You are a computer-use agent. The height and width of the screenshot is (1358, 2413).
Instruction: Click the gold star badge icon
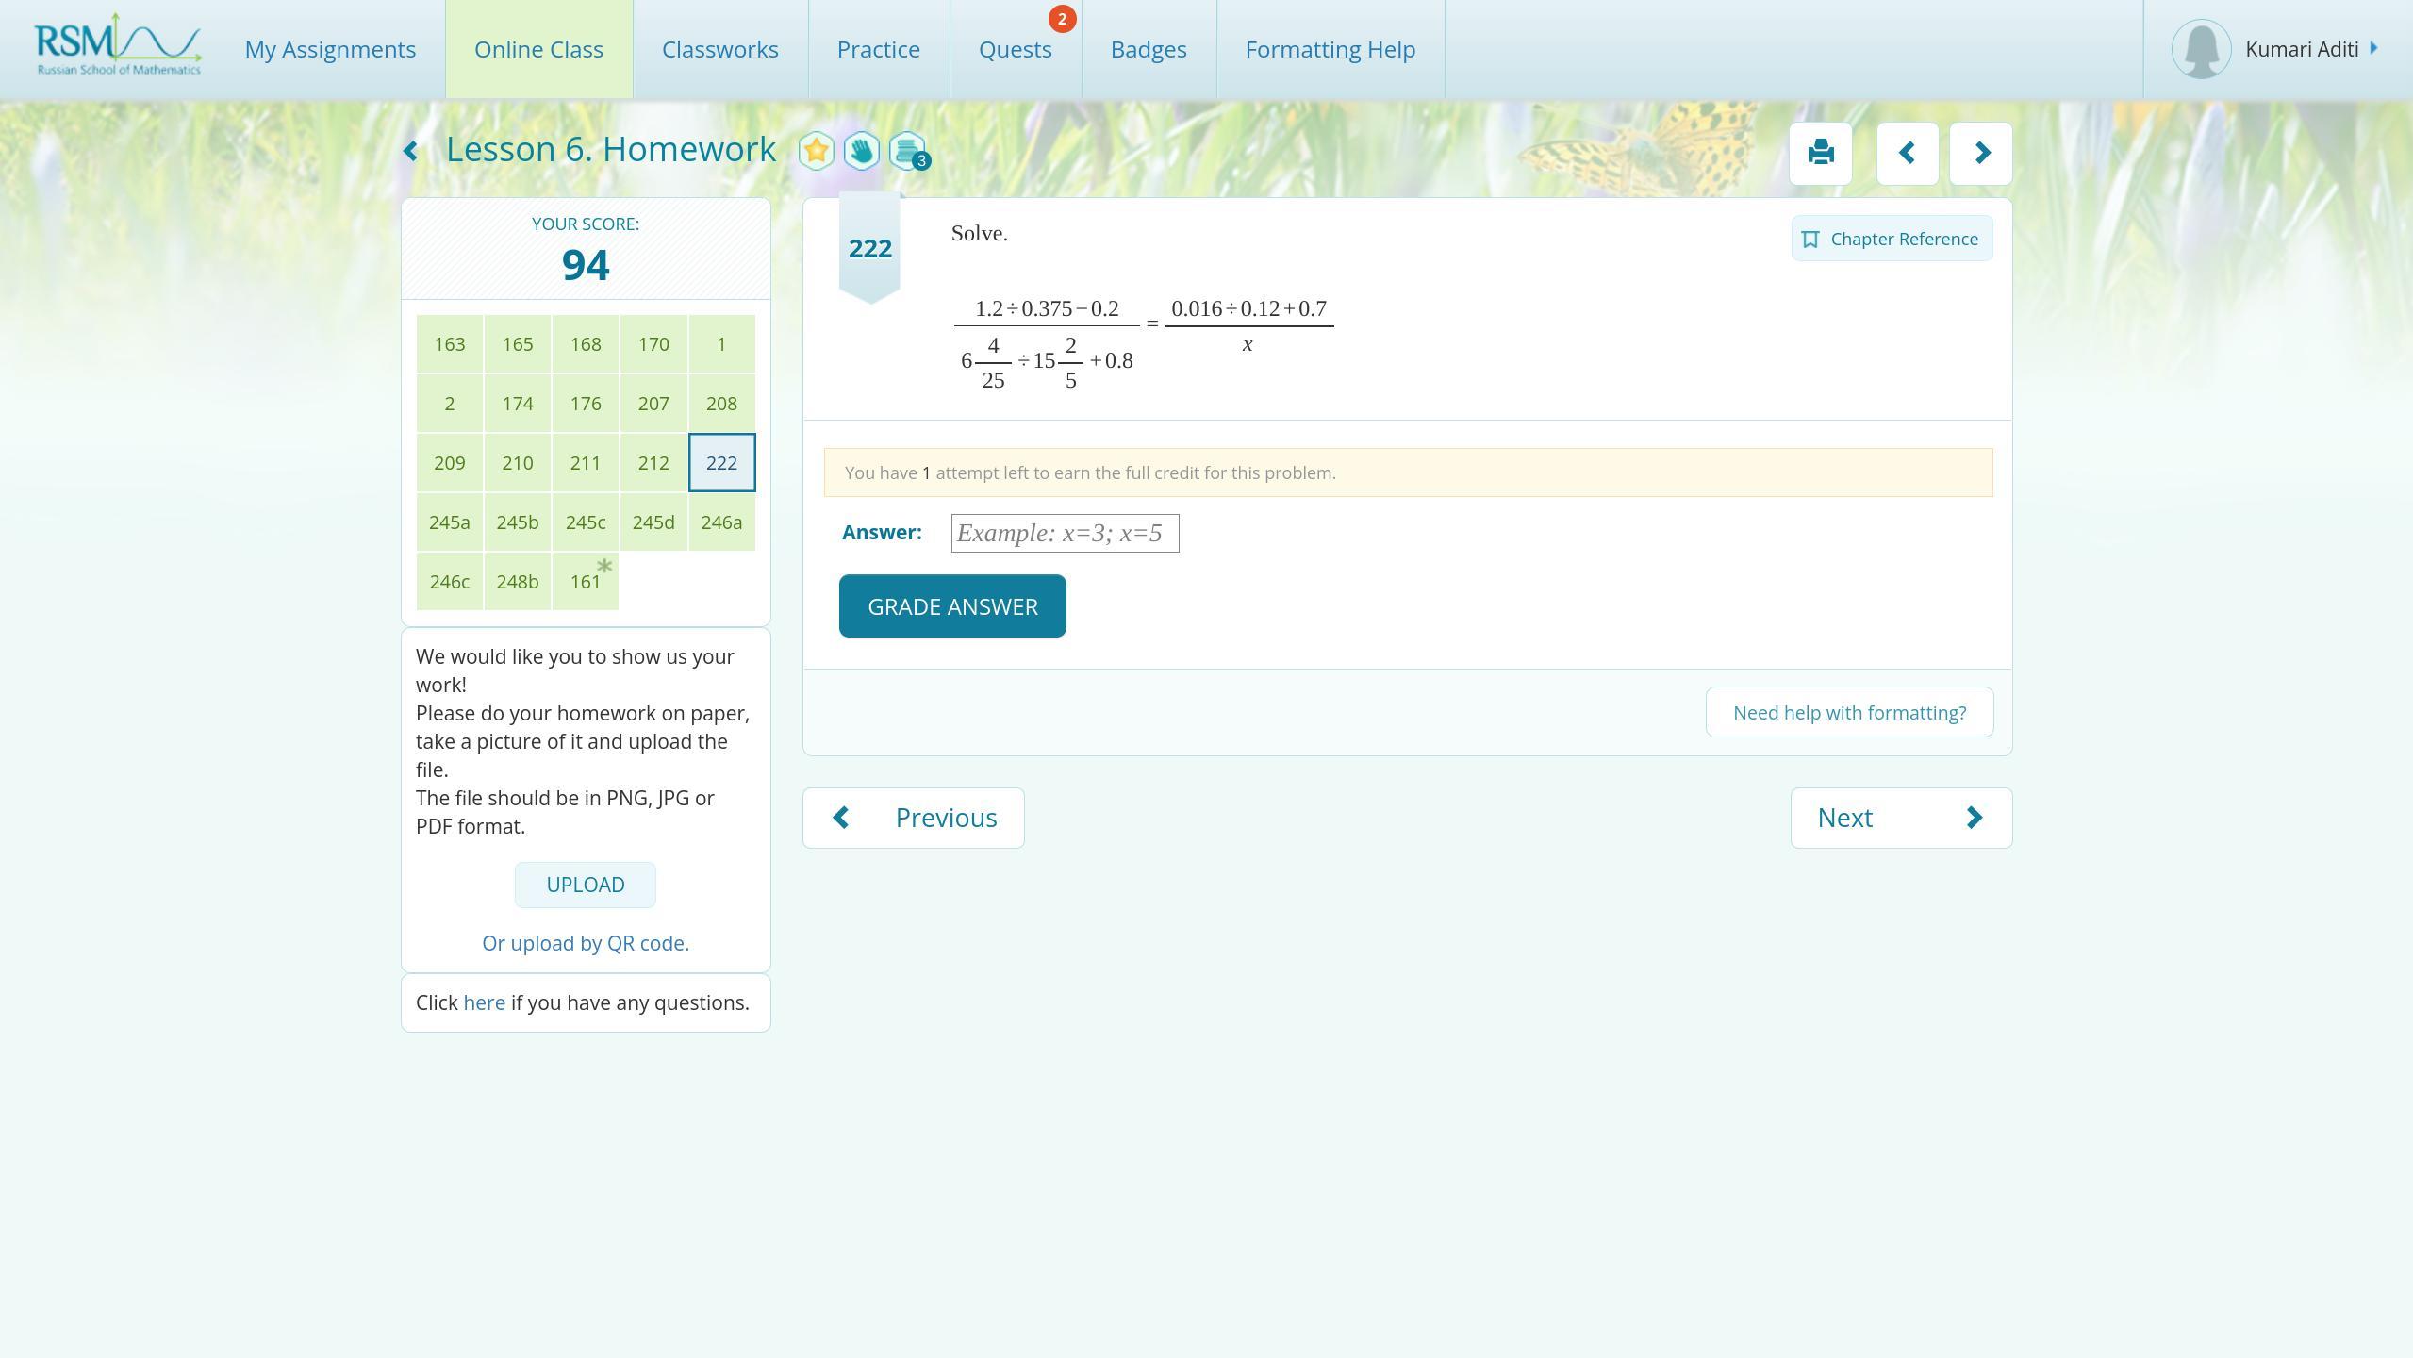817,151
